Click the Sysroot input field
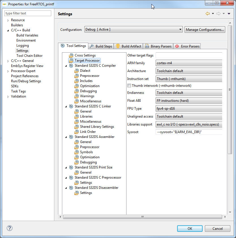236x238 pixels. (x=189, y=132)
